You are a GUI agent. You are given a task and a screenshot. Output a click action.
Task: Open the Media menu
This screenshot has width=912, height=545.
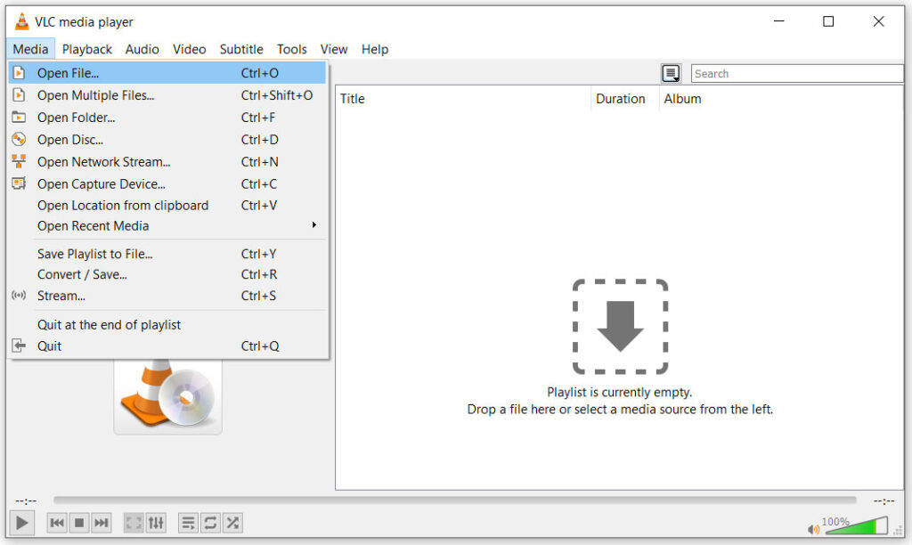31,50
